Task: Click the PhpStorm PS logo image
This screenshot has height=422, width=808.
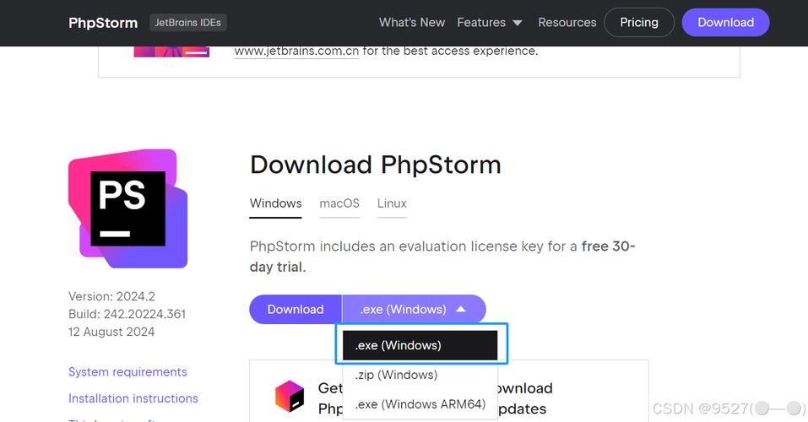Action: click(127, 208)
